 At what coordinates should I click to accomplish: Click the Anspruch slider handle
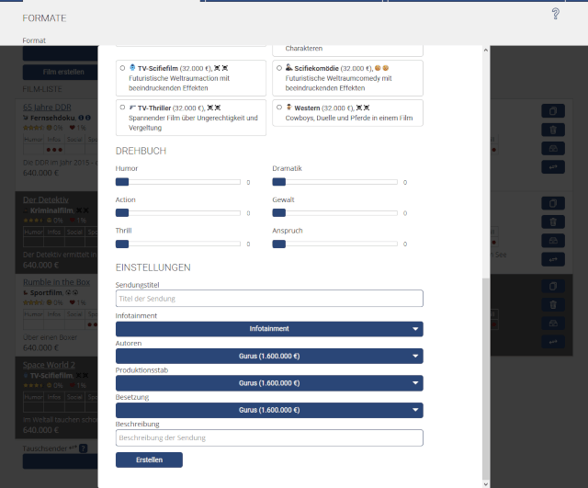click(279, 244)
